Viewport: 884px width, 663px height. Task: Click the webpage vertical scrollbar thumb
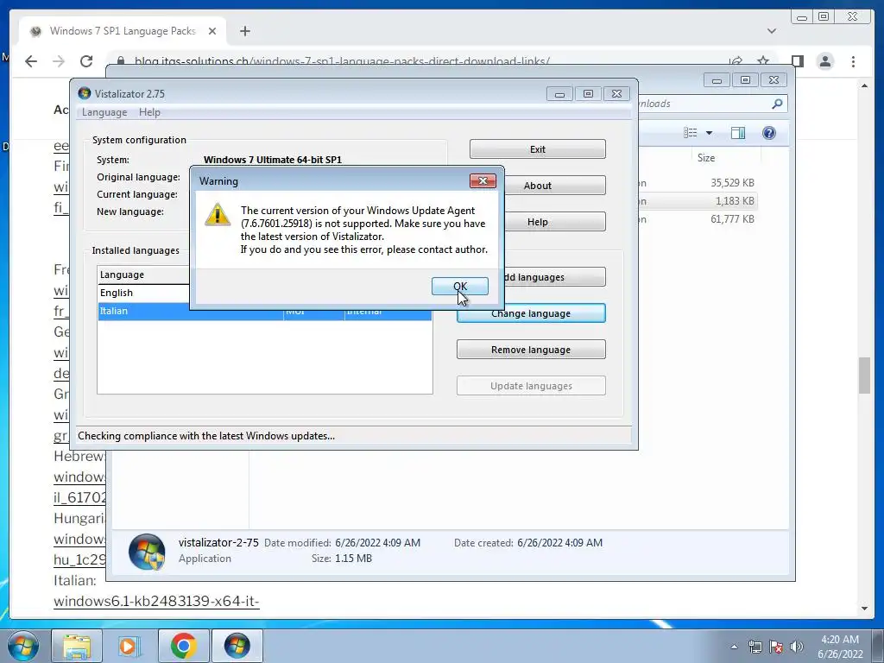click(865, 376)
